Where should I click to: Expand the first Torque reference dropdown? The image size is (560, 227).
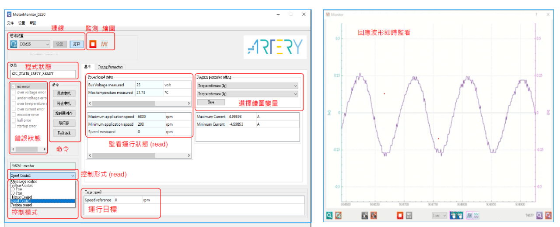247,86
